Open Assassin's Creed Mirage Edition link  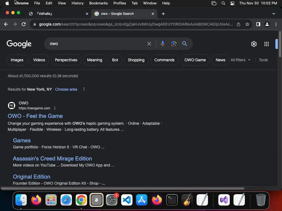(52, 159)
